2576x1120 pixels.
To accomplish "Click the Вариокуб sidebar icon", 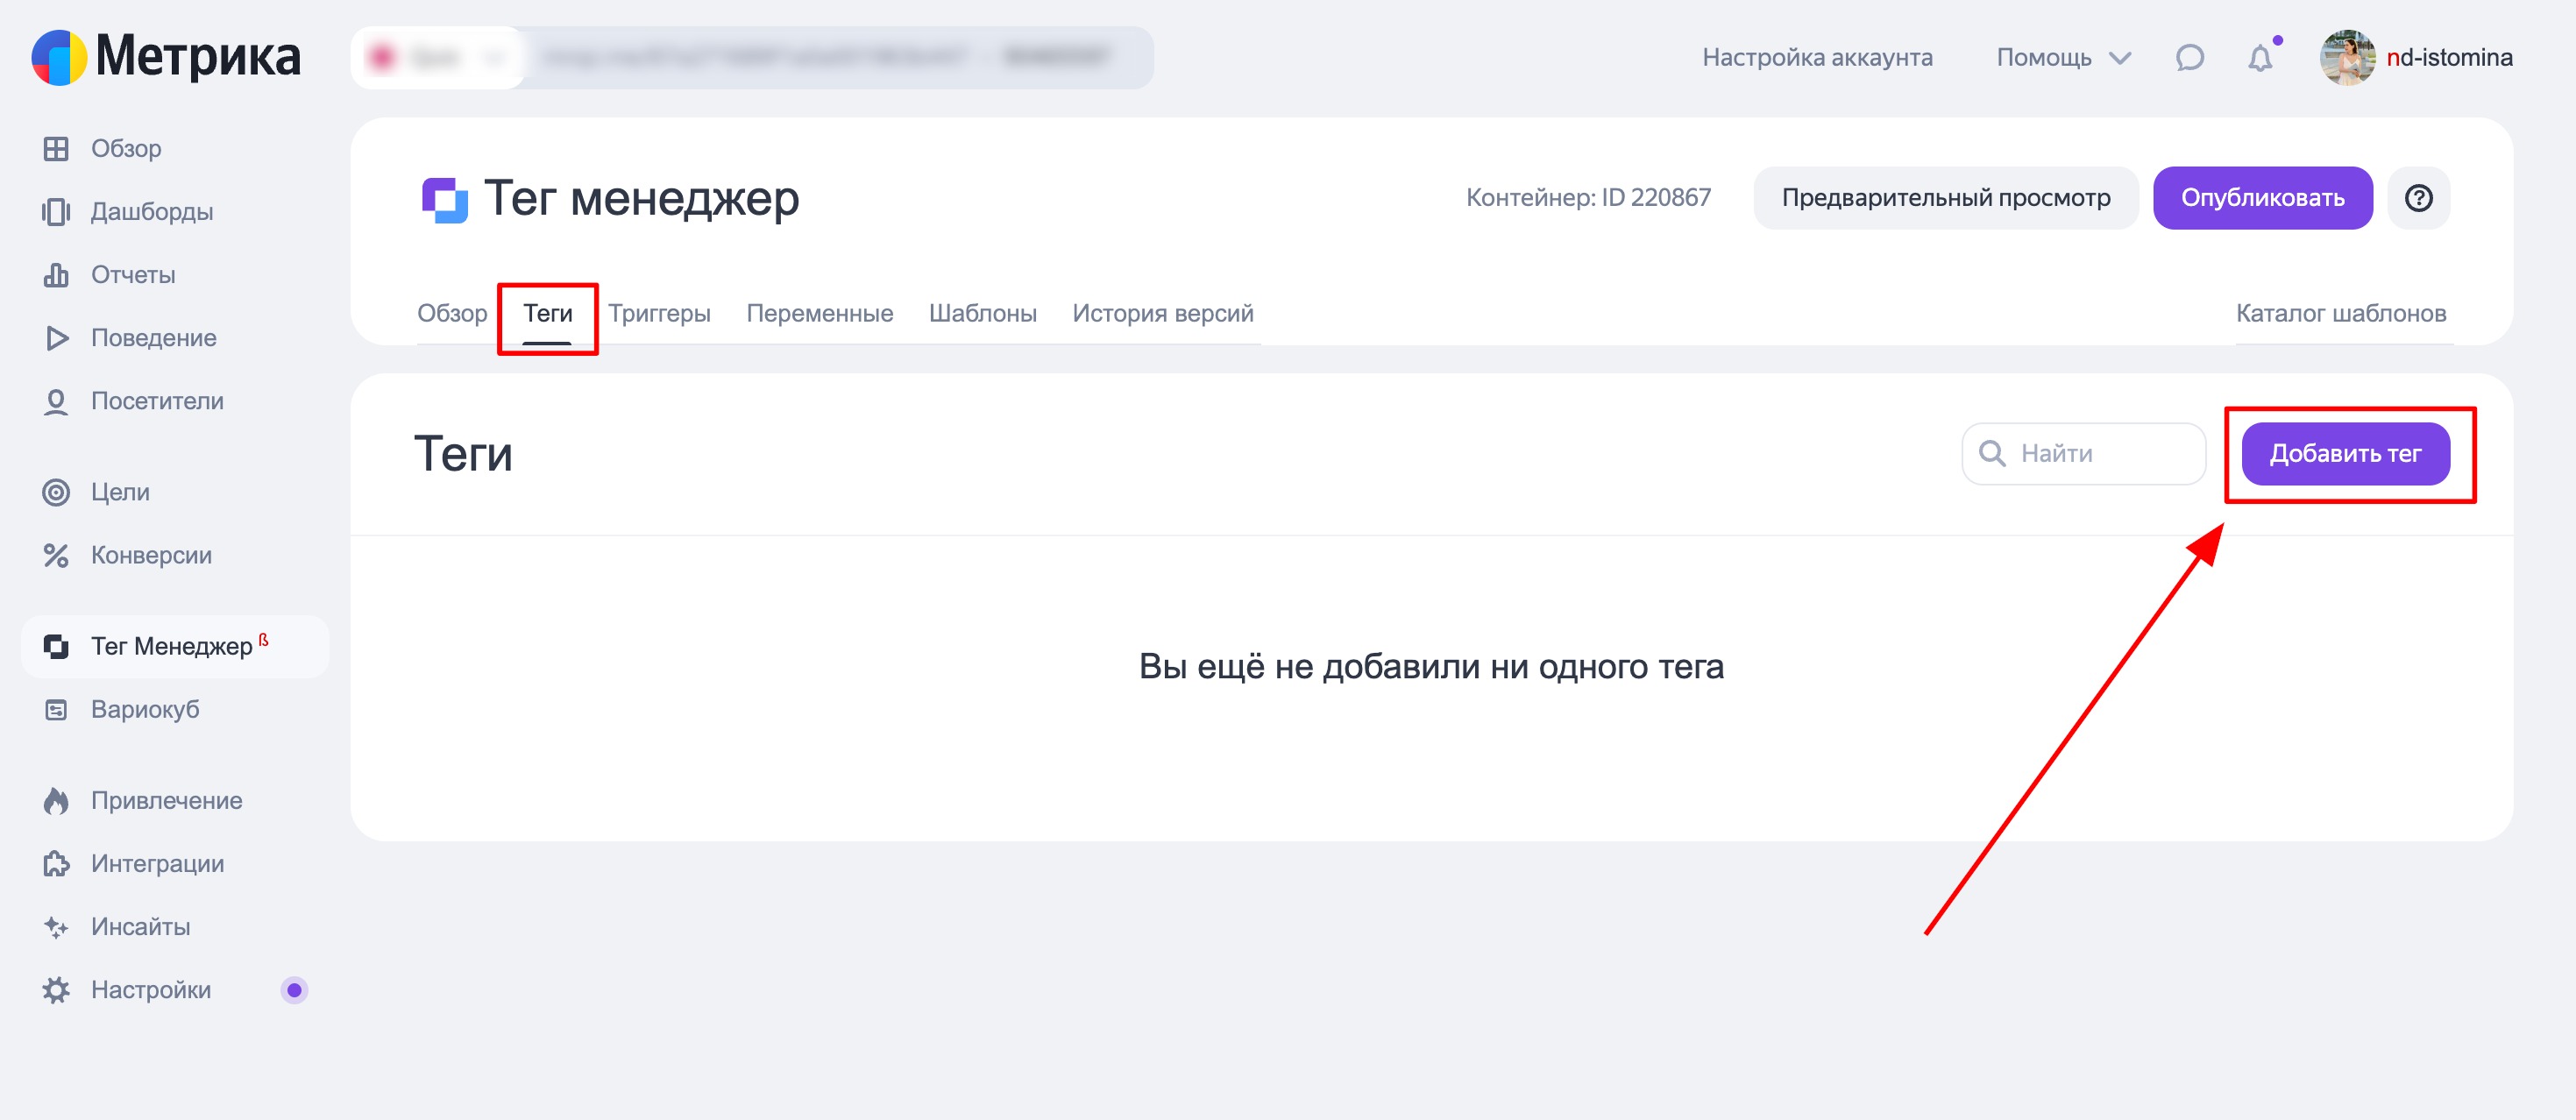I will click(x=56, y=709).
